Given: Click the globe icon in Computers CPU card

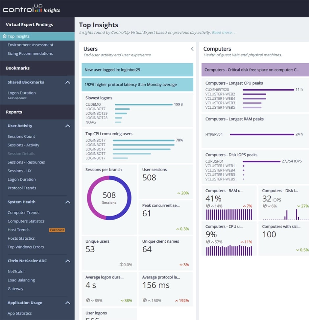Looking at the screenshot, I should click(x=208, y=242).
